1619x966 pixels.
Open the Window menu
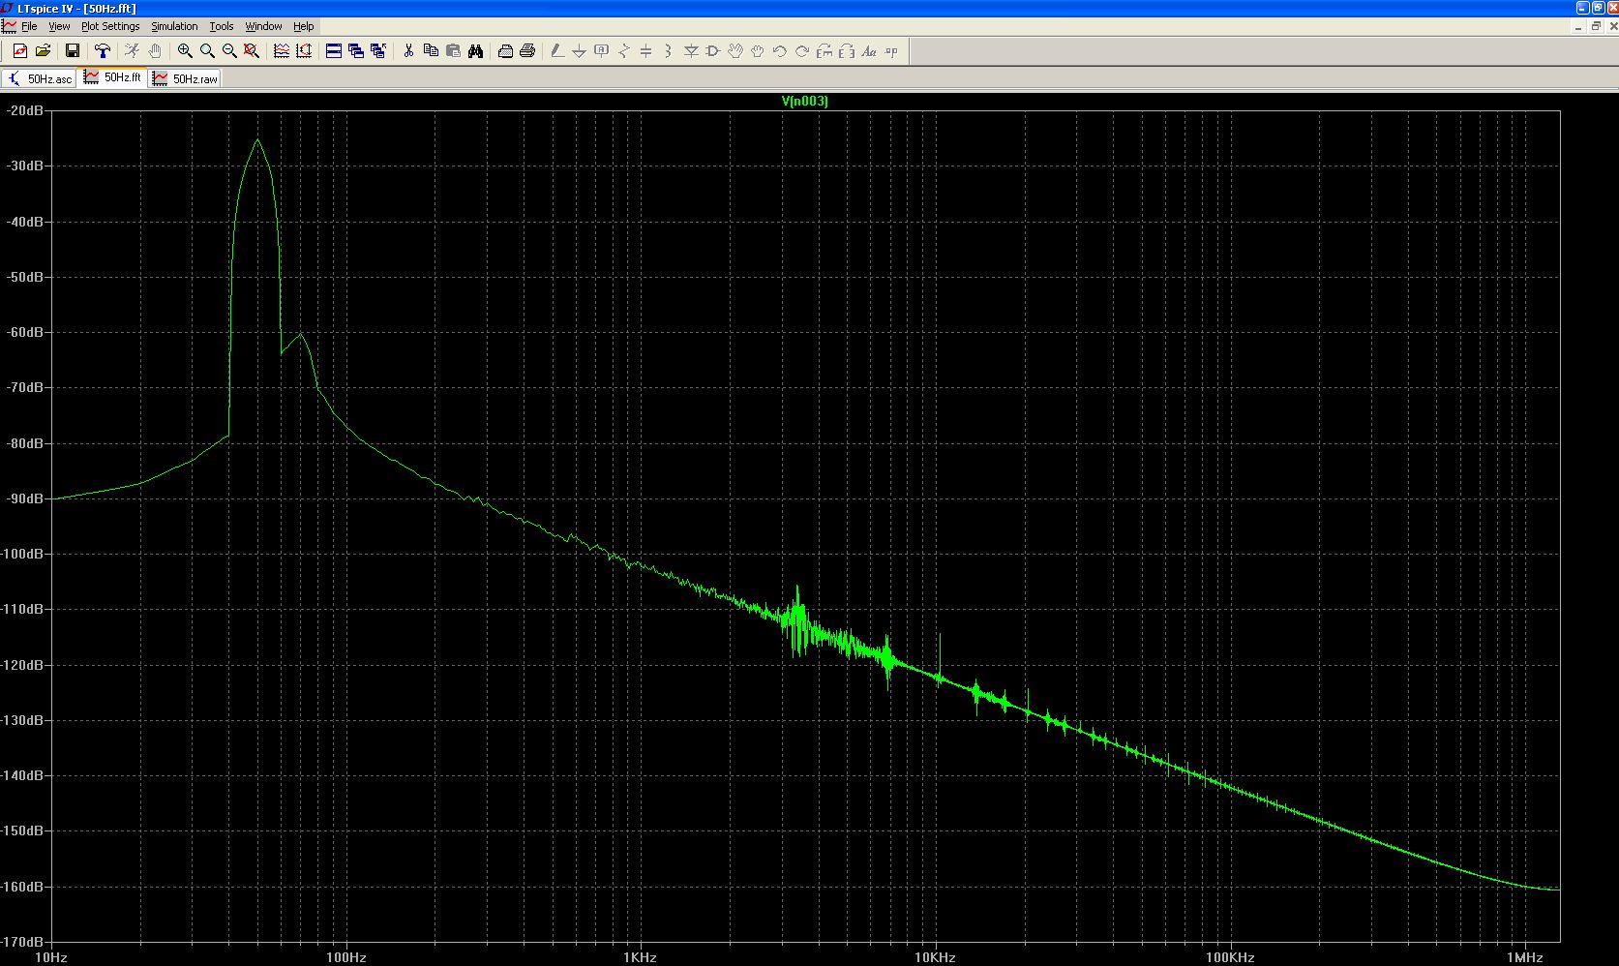(263, 26)
